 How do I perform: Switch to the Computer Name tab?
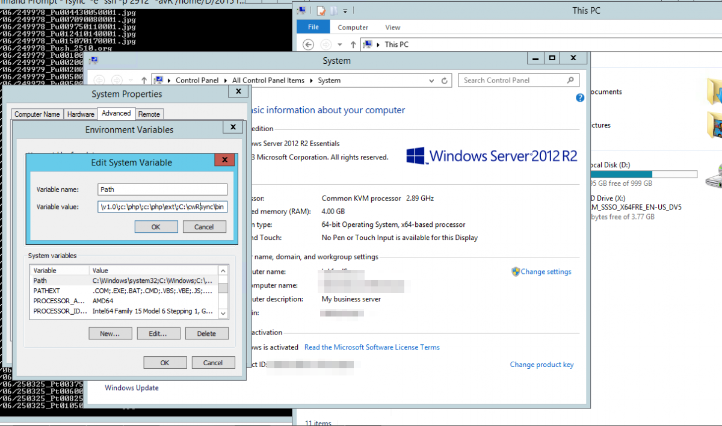tap(37, 114)
